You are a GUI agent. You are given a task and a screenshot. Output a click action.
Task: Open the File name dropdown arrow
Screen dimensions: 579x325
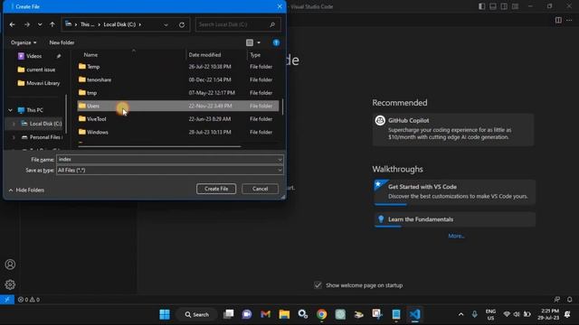(280, 160)
